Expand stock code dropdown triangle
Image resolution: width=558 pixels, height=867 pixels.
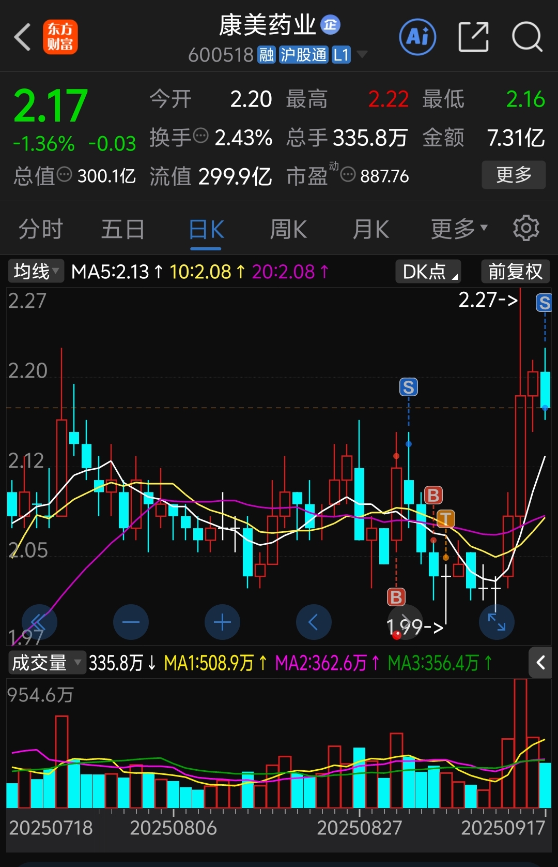pos(362,54)
